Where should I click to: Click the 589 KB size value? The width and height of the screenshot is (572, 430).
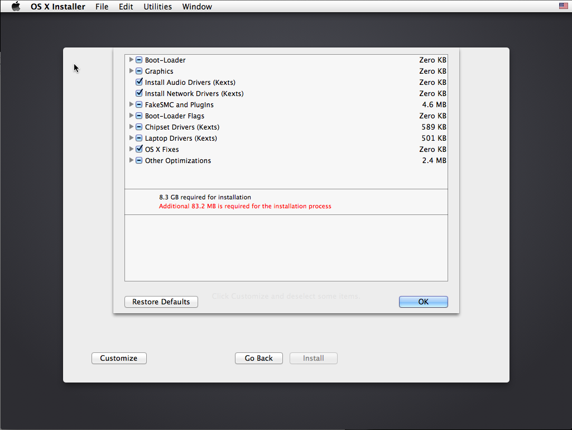coord(434,127)
